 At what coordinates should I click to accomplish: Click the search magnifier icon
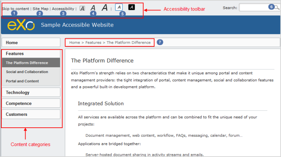click(277, 8)
